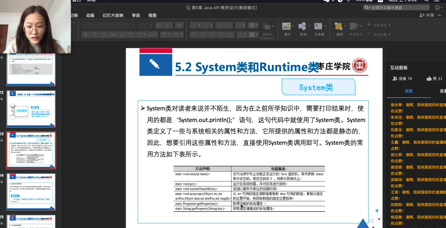The image size is (446, 228).
Task: Toggle italic text formatting
Action: click(x=95, y=34)
